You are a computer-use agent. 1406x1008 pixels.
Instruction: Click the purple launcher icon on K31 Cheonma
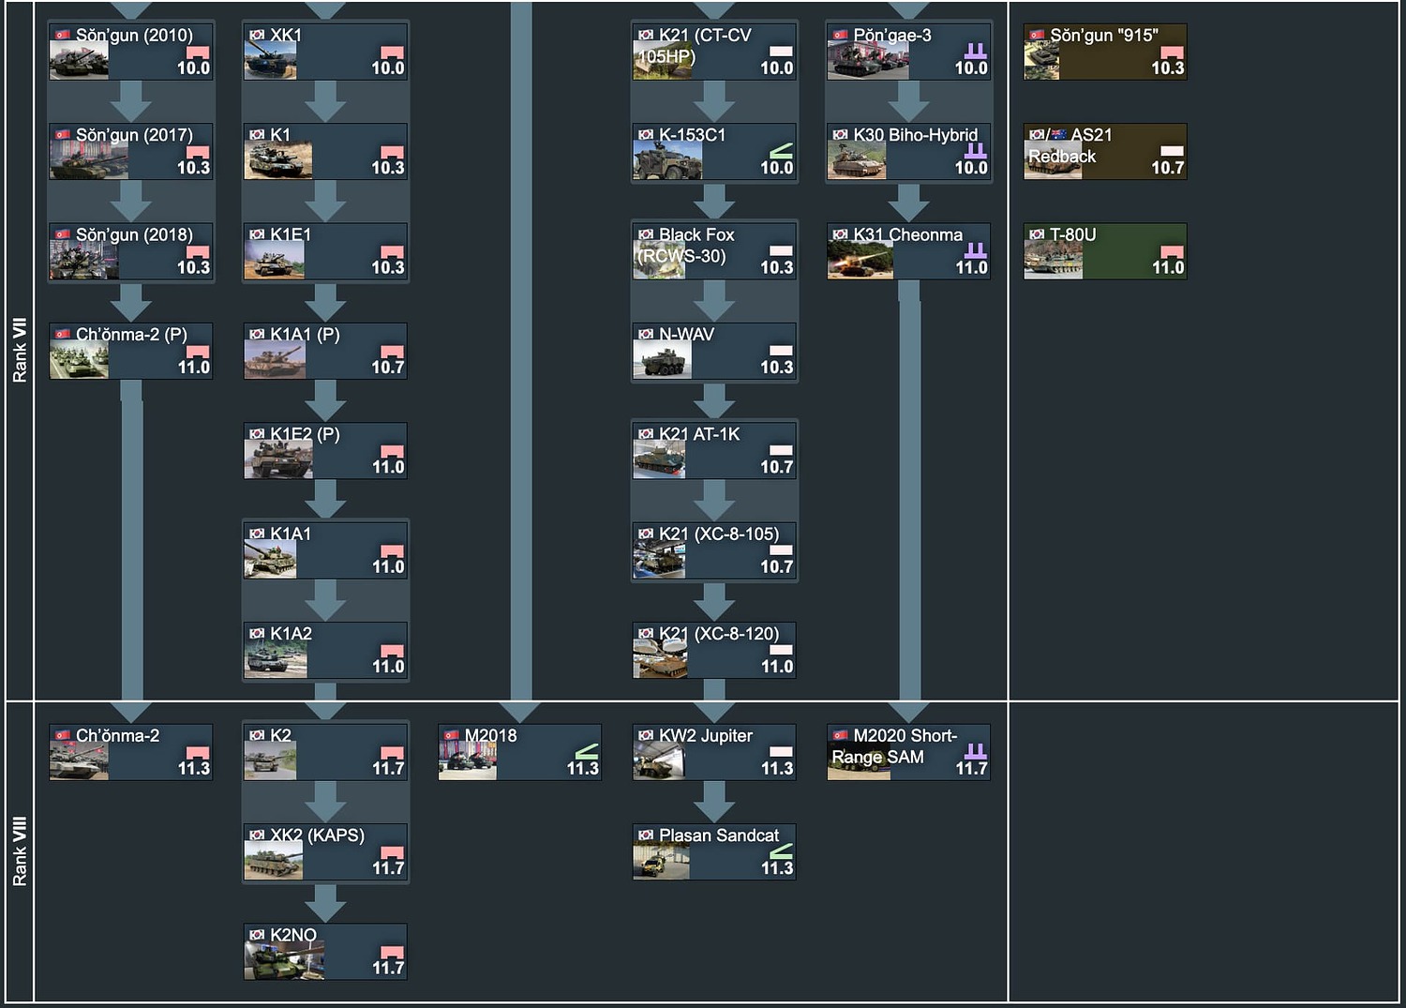976,248
